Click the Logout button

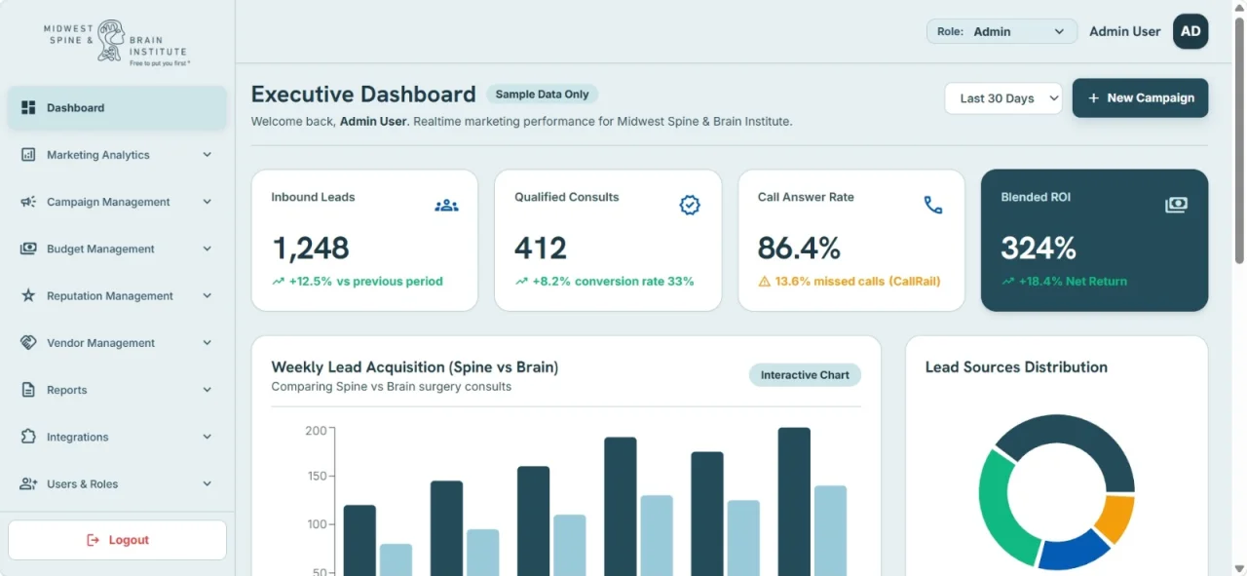(x=117, y=540)
